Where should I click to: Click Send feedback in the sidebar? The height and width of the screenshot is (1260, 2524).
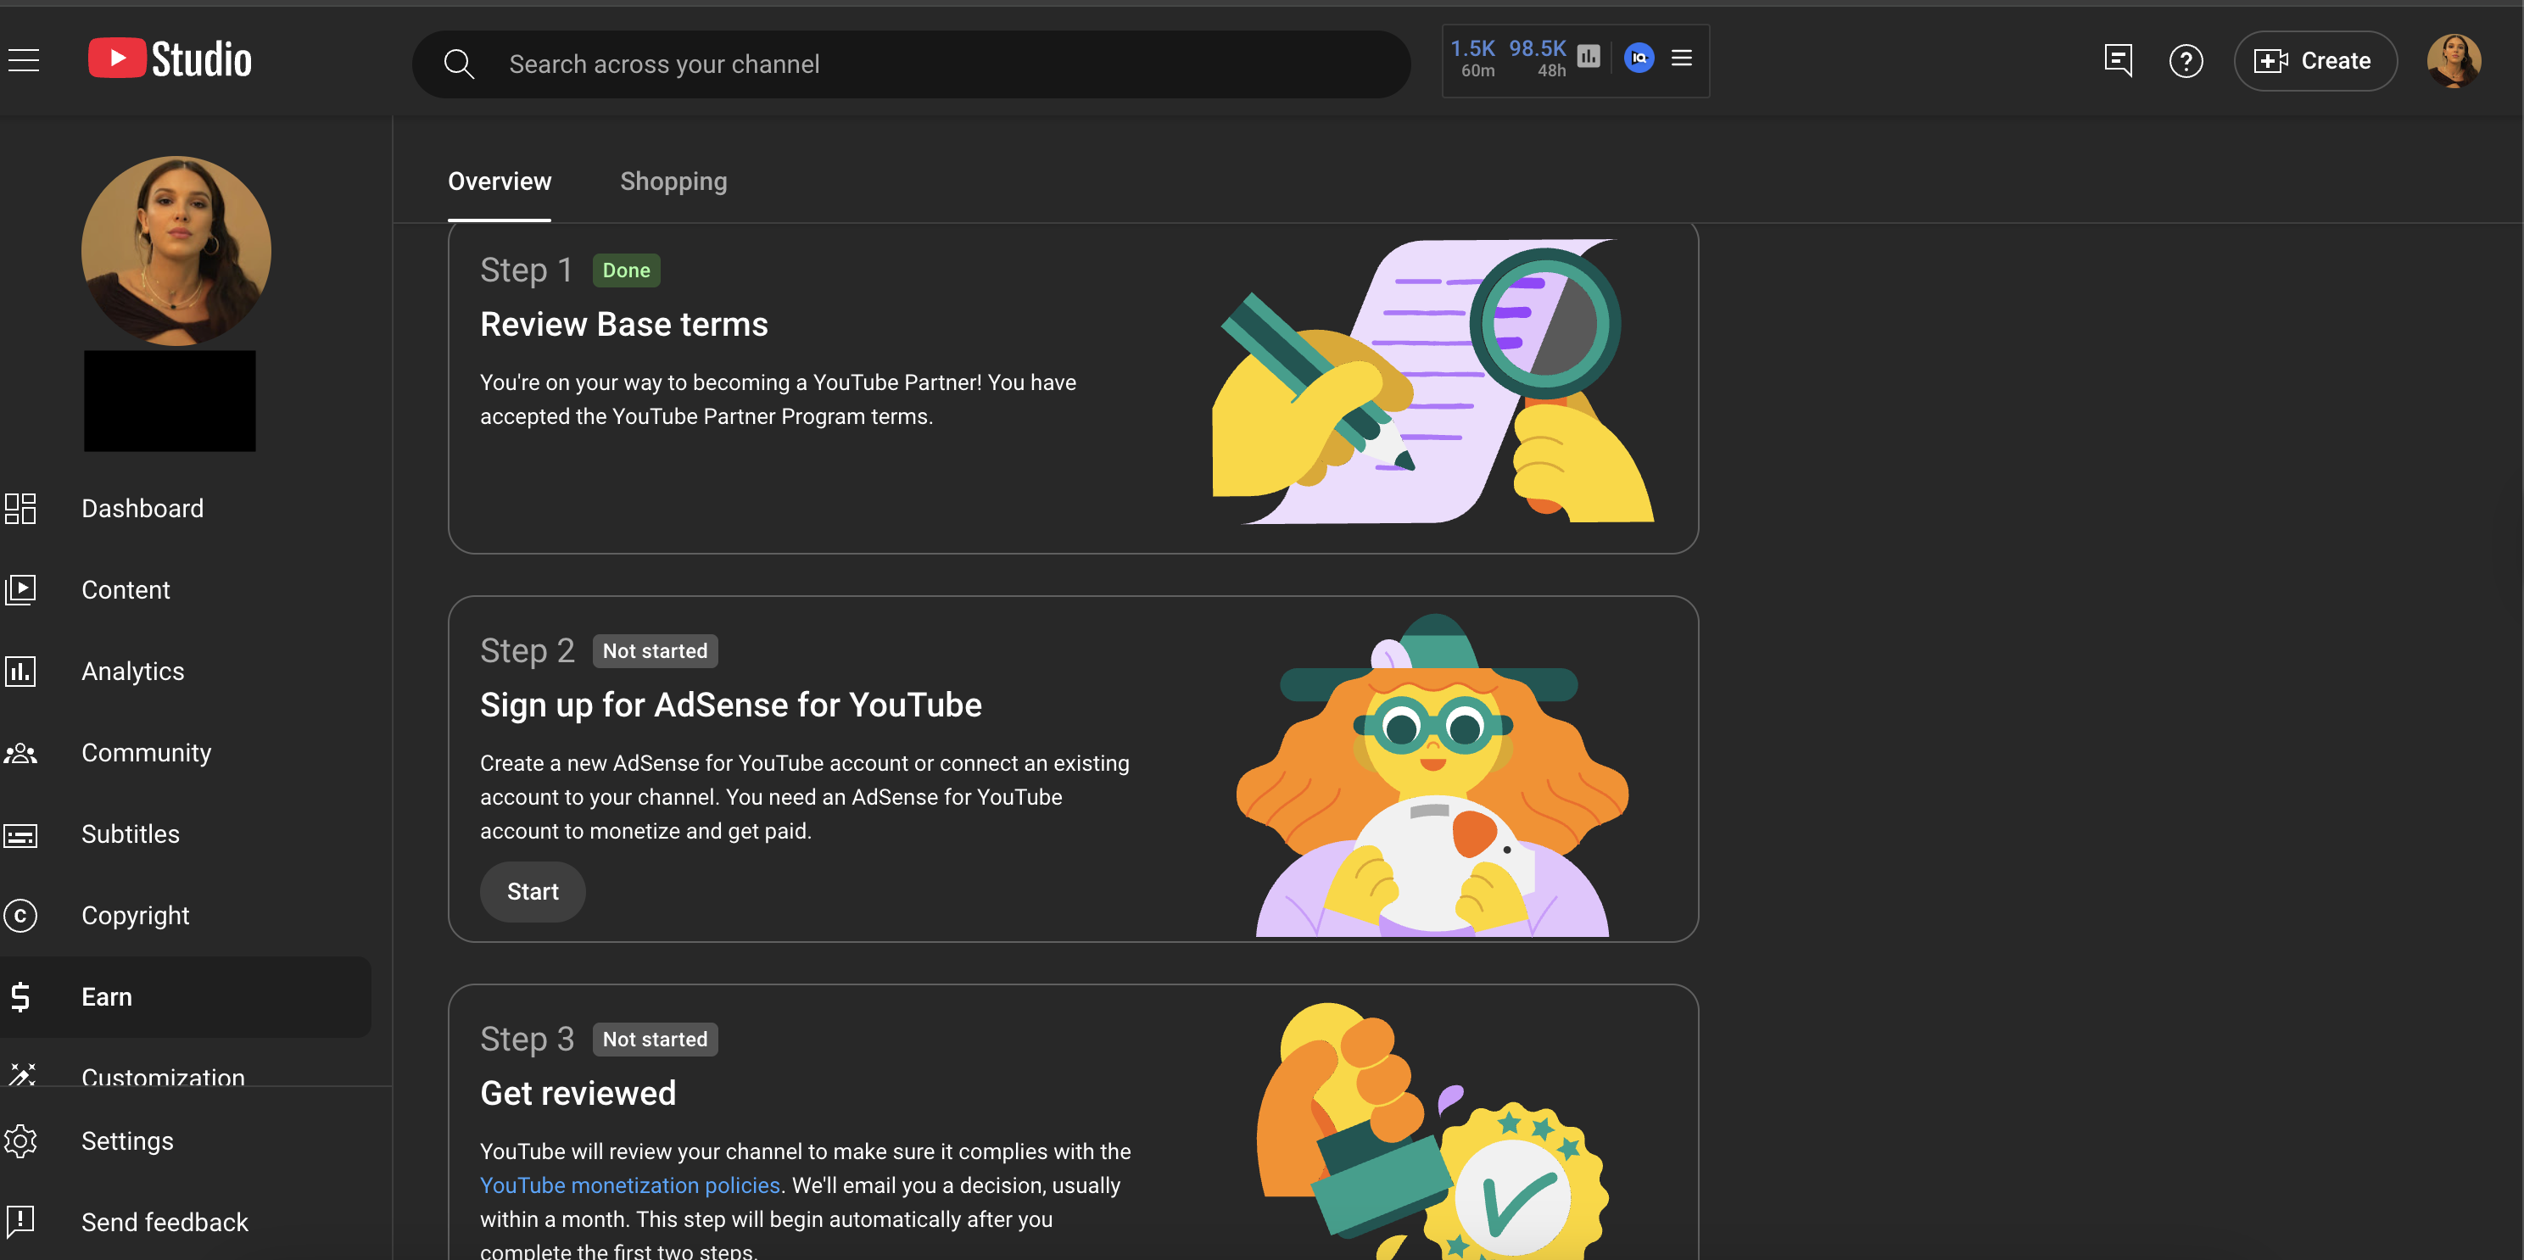(x=187, y=1222)
